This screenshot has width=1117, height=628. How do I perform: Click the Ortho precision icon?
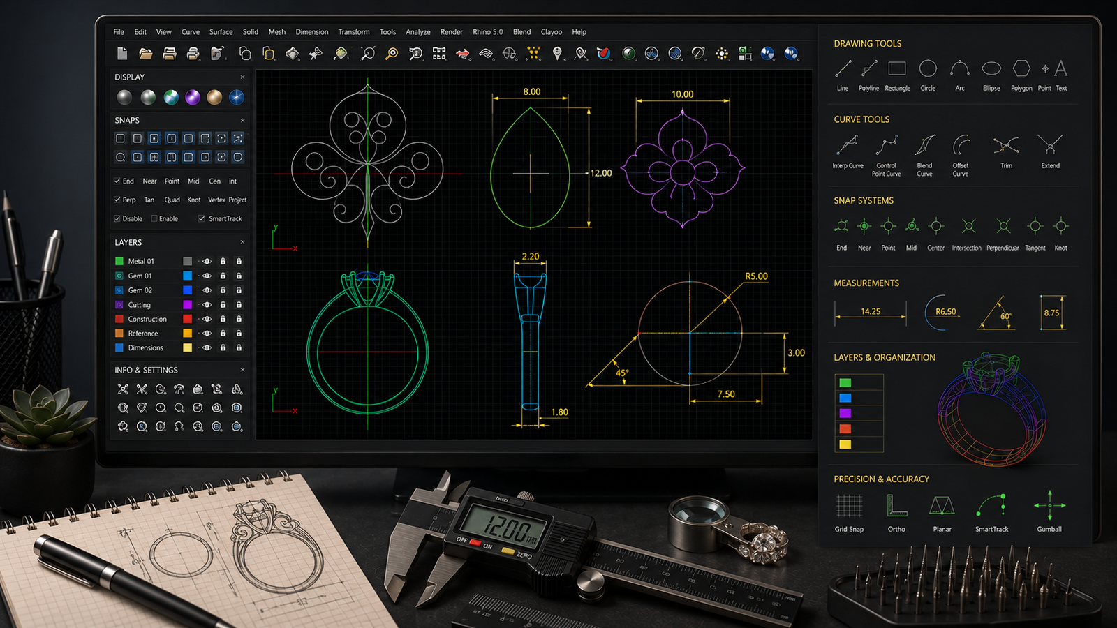click(x=896, y=505)
